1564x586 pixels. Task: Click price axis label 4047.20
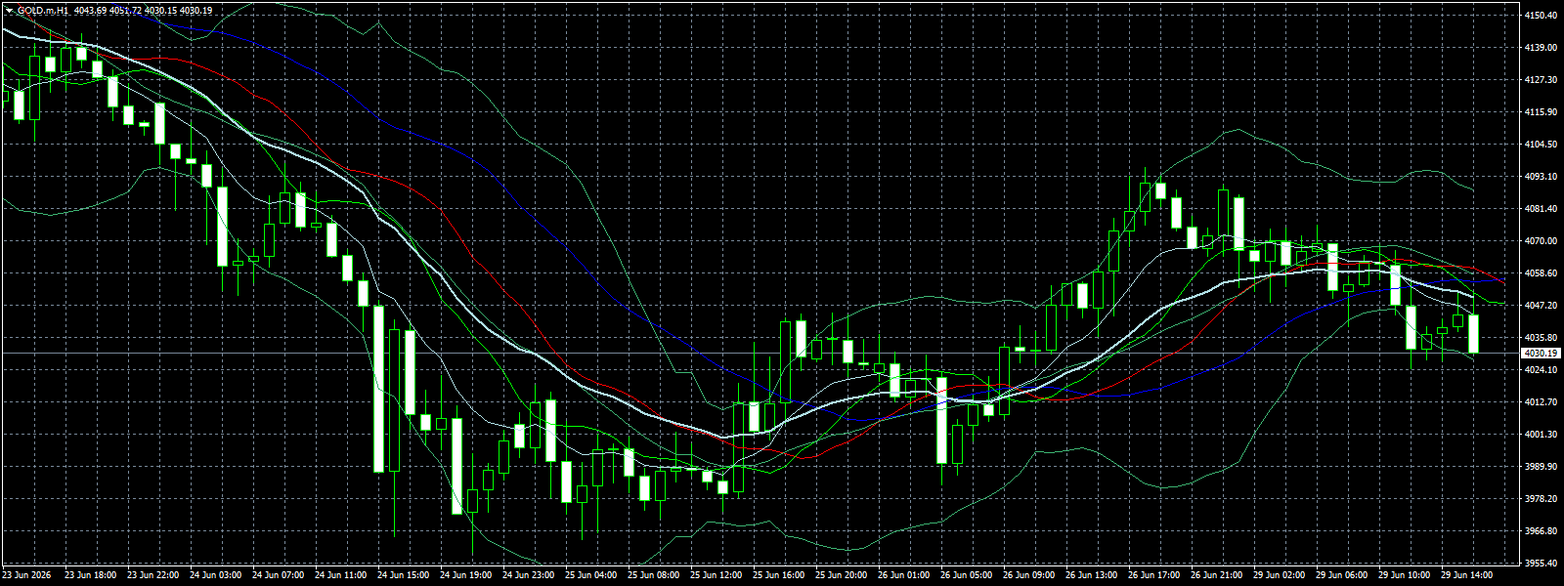[1541, 306]
